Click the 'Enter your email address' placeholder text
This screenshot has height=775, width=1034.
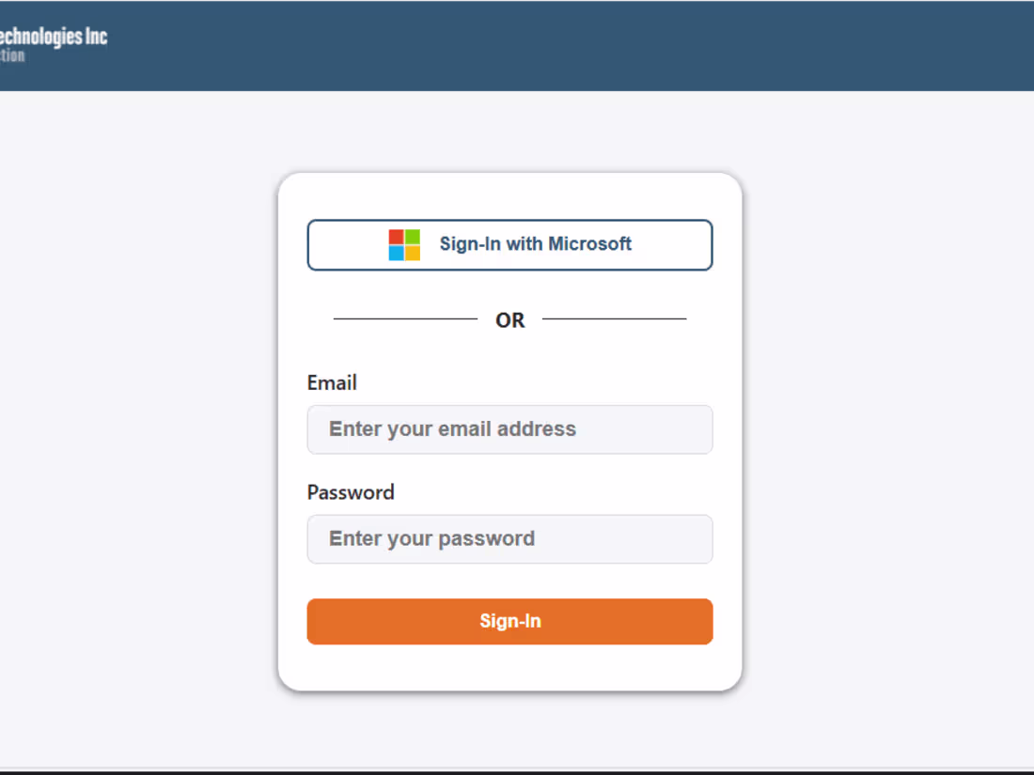pyautogui.click(x=452, y=429)
